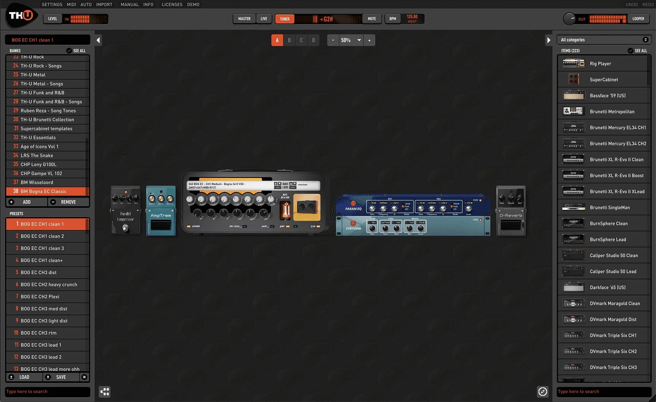This screenshot has width=656, height=402.
Task: Click the compass browse icon bottom right
Action: click(543, 392)
